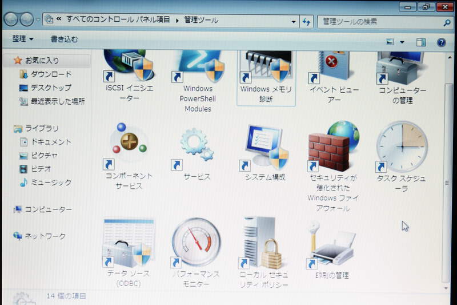Open the 整理 dropdown menu
Viewport: 457px width, 305px height.
[22, 39]
